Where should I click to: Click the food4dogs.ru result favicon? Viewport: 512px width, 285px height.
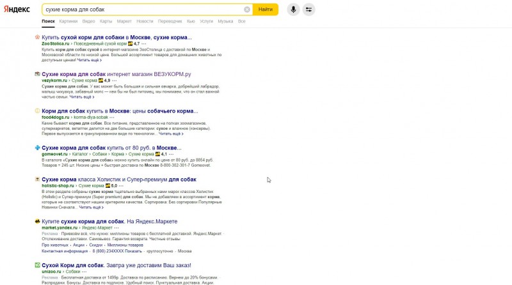(x=37, y=111)
